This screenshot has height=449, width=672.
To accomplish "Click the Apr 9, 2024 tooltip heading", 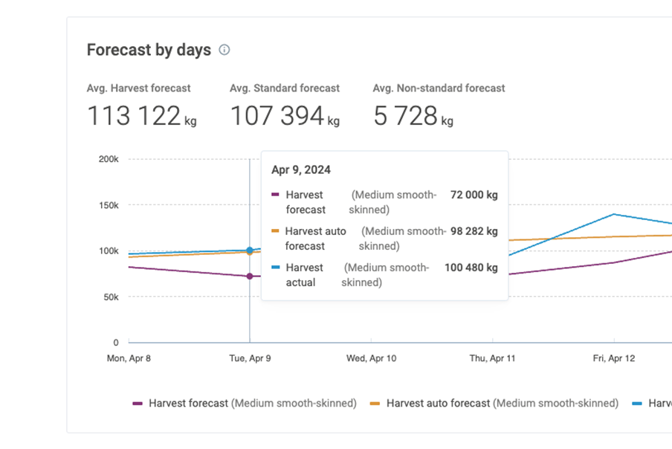I will pyautogui.click(x=301, y=169).
